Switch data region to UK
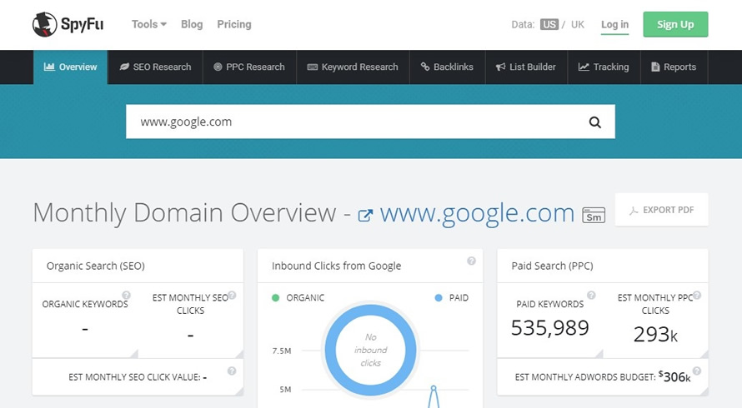 tap(577, 25)
